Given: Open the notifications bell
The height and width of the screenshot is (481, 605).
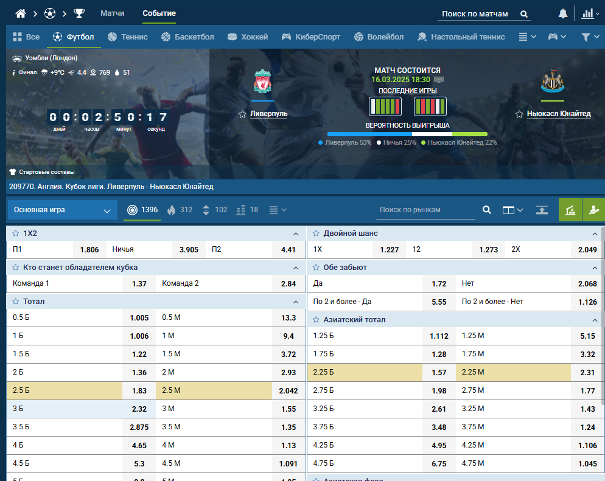Looking at the screenshot, I should point(563,14).
